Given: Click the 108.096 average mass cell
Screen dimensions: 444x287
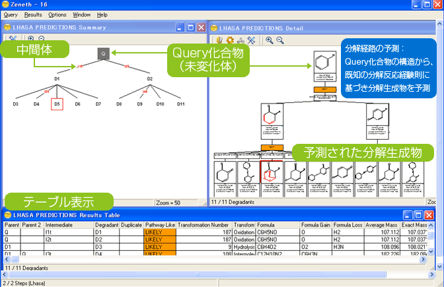Looking at the screenshot, I should 382,247.
